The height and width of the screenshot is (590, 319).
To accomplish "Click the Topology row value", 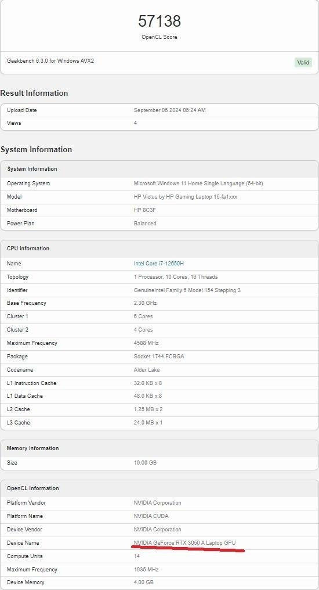I will pos(176,276).
